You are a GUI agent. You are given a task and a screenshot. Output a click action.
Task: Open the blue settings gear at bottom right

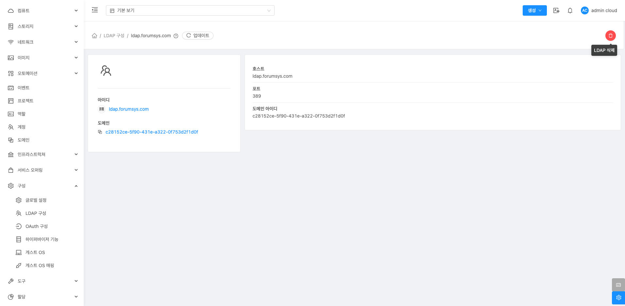[618, 298]
